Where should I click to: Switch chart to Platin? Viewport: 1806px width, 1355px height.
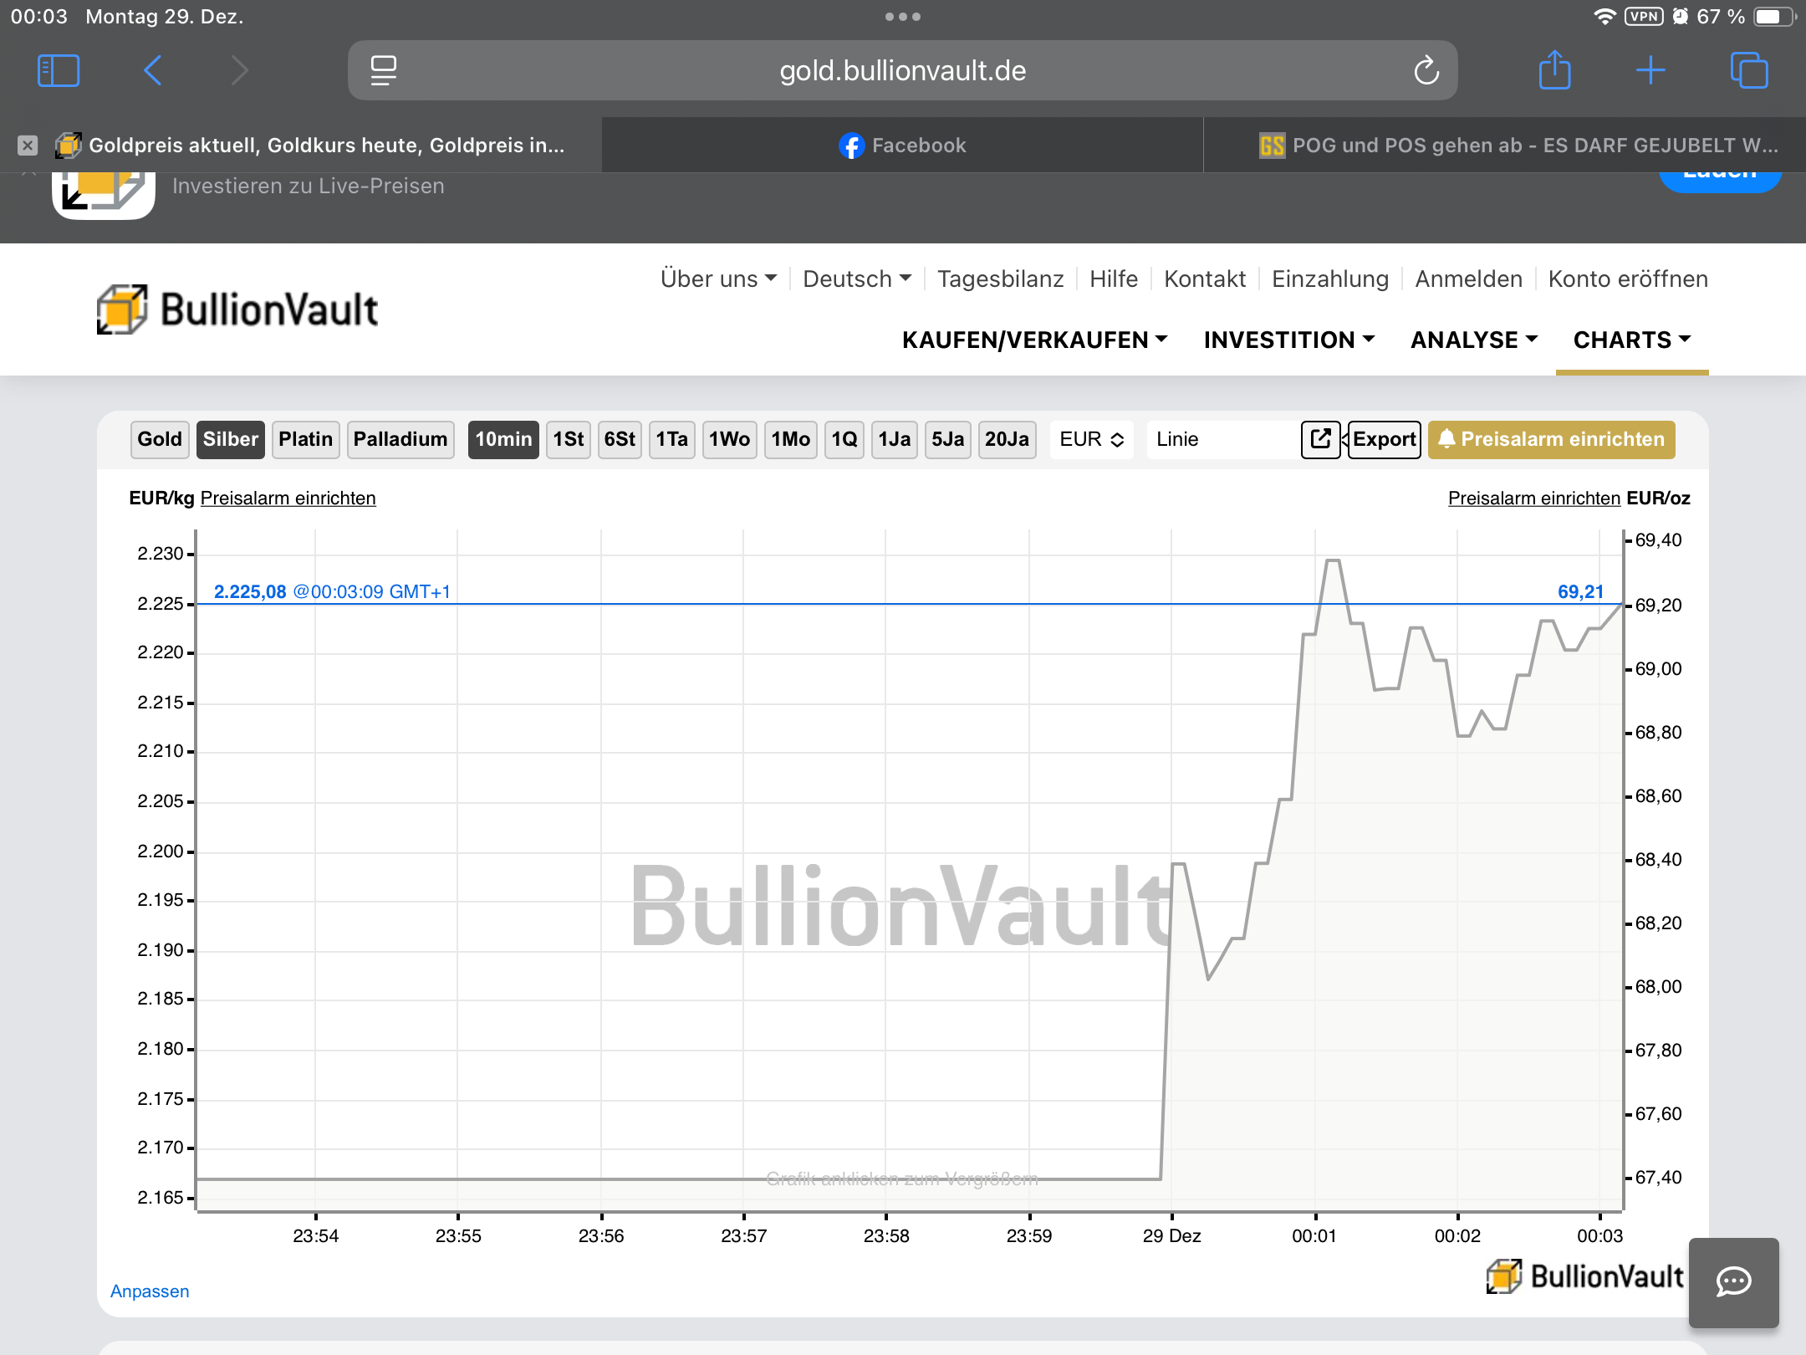(x=305, y=439)
